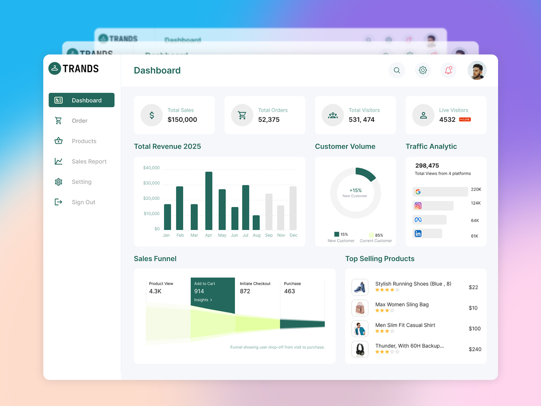Open the settings gear in the top bar
541x406 pixels.
coord(423,70)
